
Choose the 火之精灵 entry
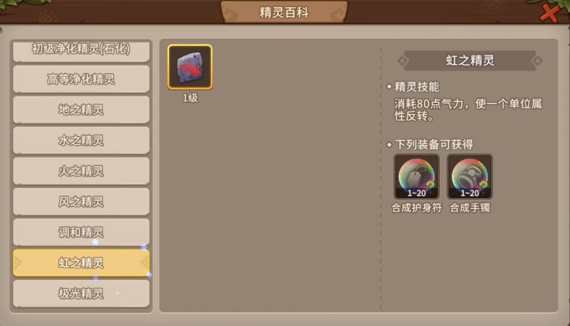click(x=81, y=171)
